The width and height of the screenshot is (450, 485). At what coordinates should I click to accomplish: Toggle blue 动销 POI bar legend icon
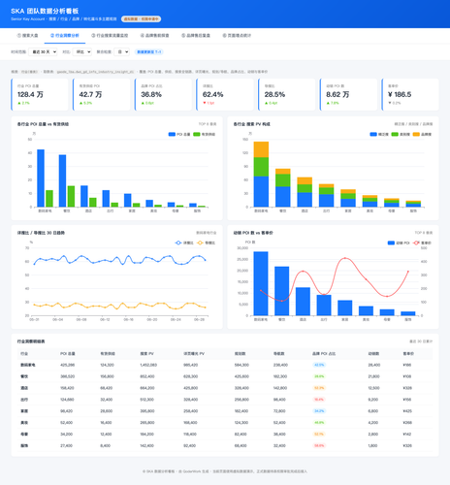(391, 242)
